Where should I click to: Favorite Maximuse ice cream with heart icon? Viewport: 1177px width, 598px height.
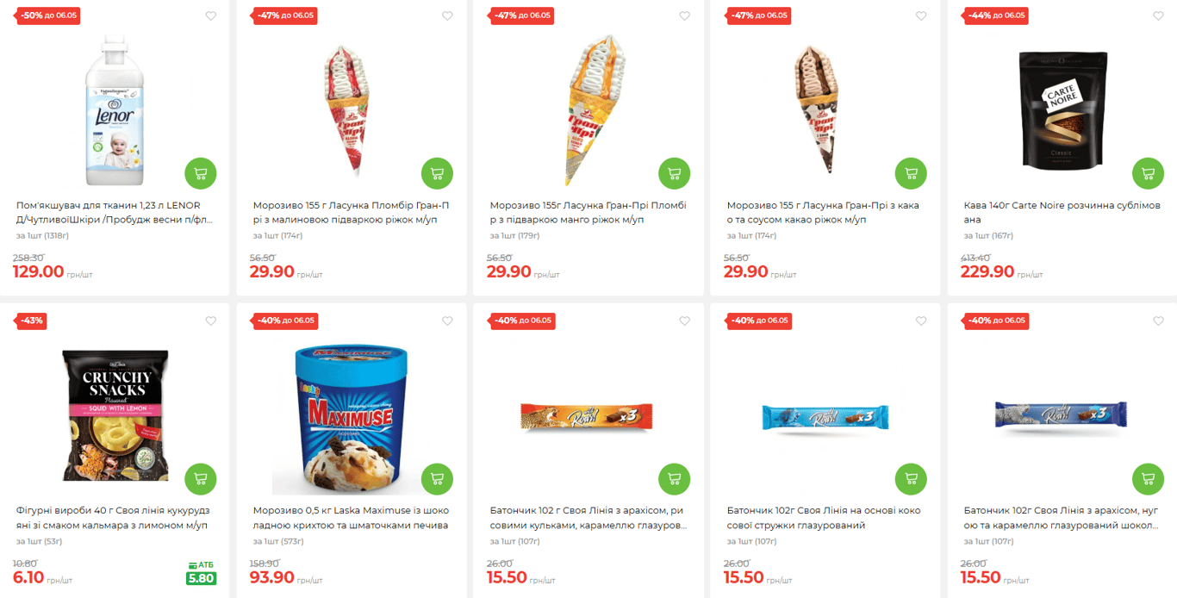(447, 321)
